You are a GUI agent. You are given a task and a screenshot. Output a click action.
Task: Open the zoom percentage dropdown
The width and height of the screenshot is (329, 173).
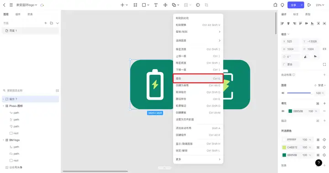pyautogui.click(x=320, y=5)
